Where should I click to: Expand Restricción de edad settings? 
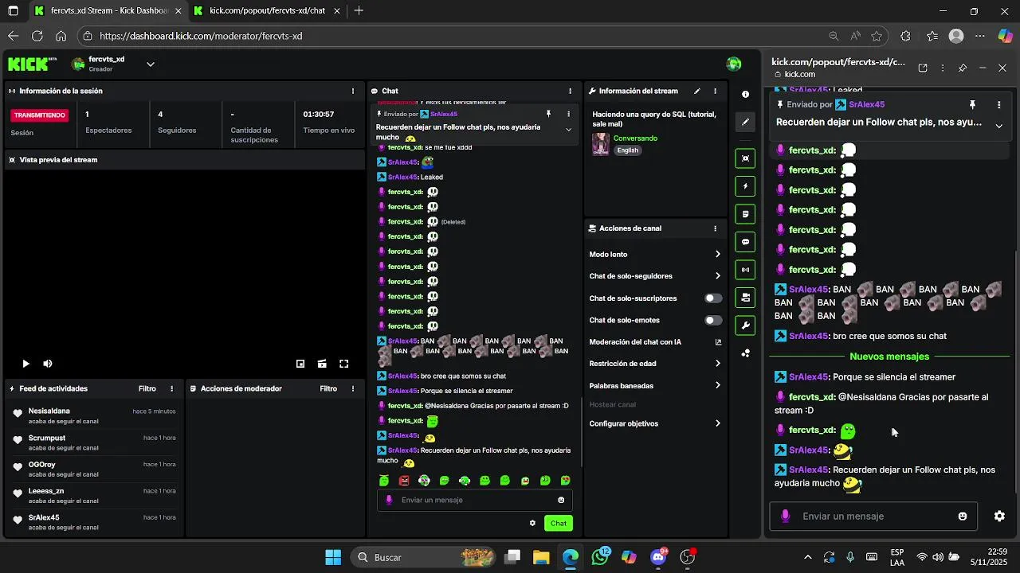655,364
